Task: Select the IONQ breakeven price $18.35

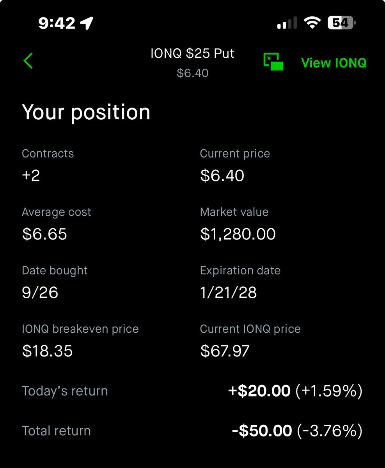Action: pos(47,351)
